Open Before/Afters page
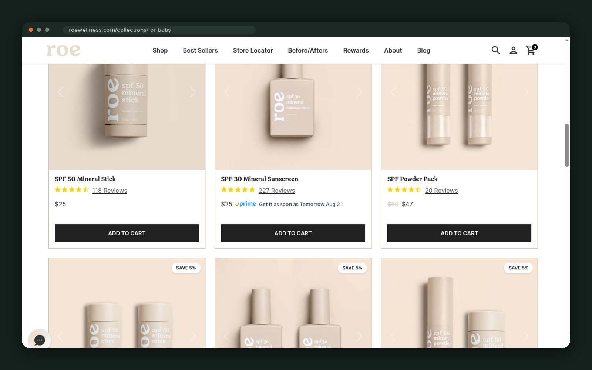Image resolution: width=592 pixels, height=370 pixels. pos(308,50)
